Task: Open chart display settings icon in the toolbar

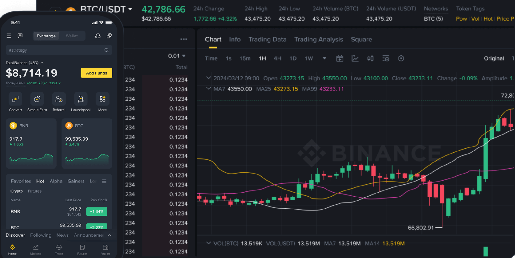Action: 386,58
